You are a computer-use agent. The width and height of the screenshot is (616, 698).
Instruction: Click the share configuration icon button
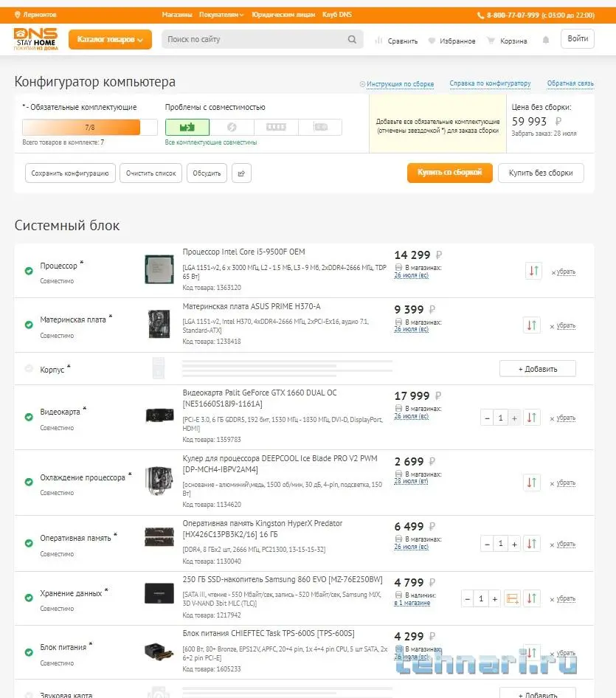[x=242, y=173]
